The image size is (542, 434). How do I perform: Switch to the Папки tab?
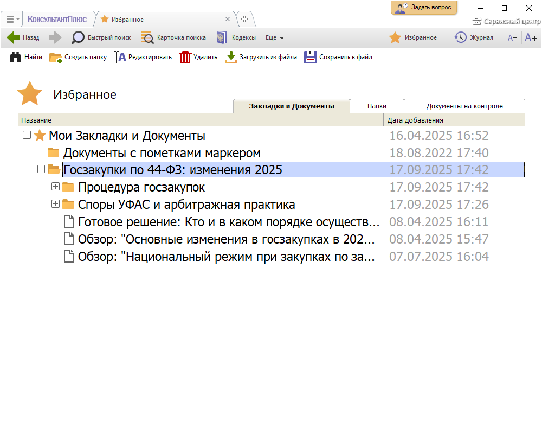click(377, 106)
